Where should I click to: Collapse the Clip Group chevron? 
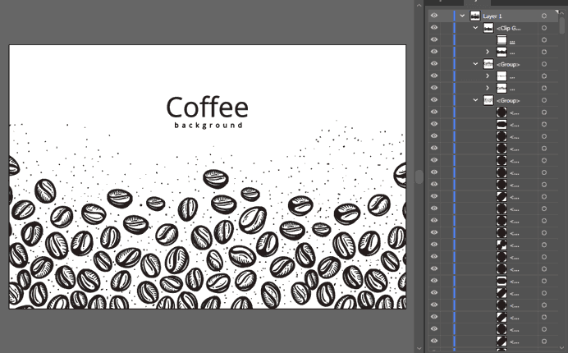click(475, 28)
